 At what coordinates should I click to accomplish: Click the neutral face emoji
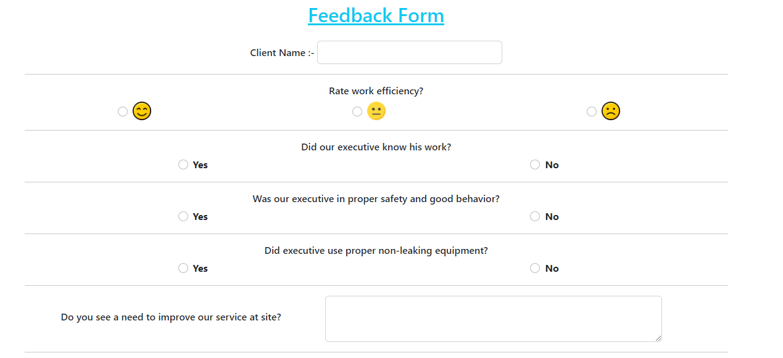pyautogui.click(x=376, y=111)
